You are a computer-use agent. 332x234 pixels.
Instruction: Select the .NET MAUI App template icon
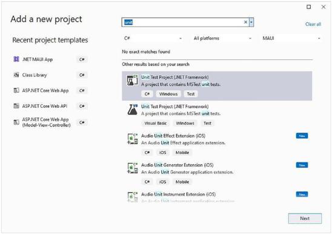[x=16, y=59]
